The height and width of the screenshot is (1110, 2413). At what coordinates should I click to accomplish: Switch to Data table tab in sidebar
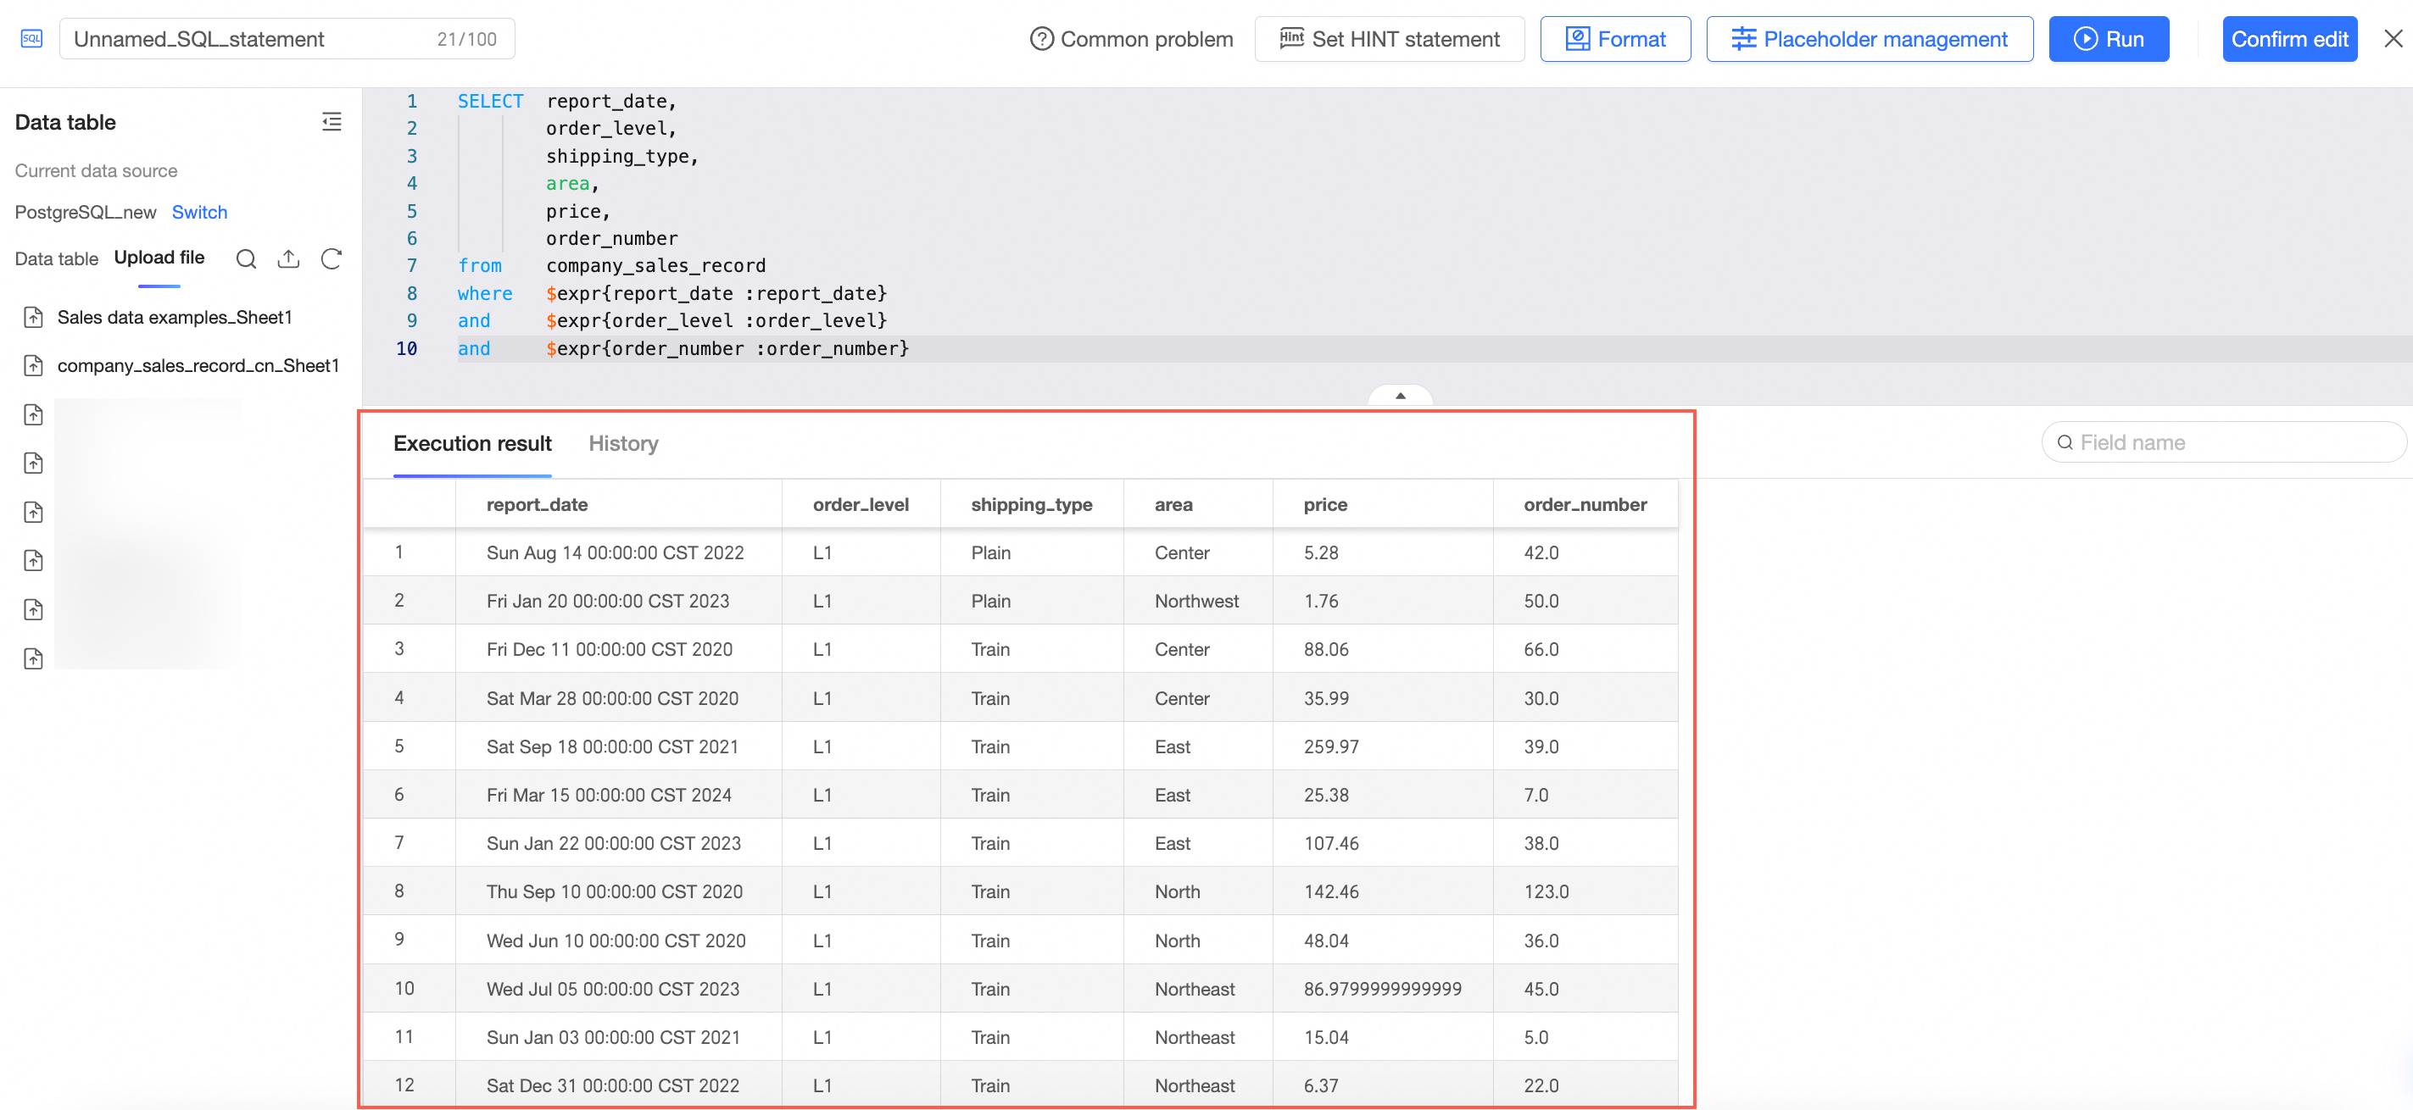click(x=56, y=259)
